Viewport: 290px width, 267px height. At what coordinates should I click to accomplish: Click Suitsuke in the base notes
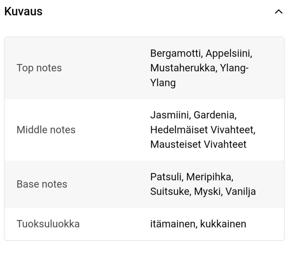170,191
